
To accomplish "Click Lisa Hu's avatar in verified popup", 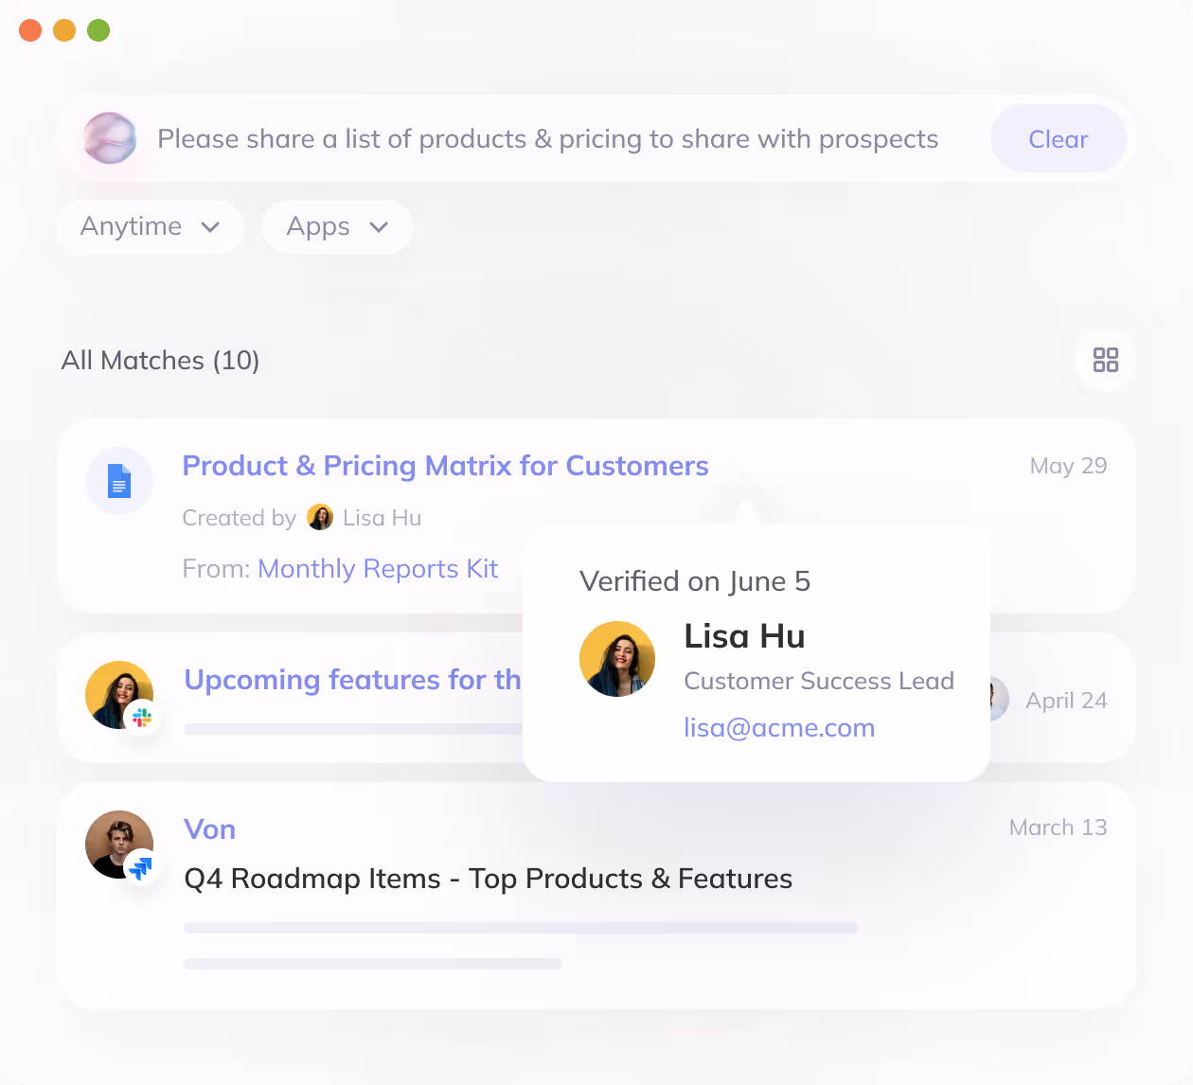I will point(617,659).
